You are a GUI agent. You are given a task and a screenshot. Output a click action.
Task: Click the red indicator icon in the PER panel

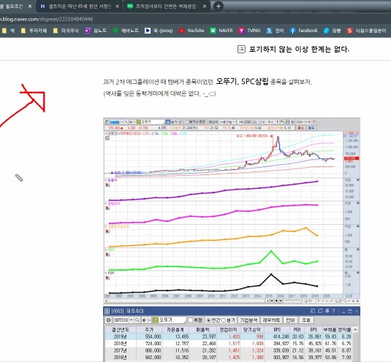coord(107,255)
